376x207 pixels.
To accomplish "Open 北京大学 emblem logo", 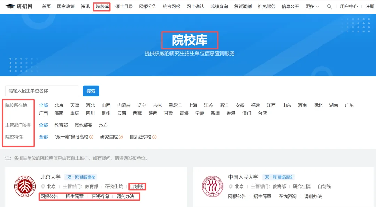I will [25, 187].
